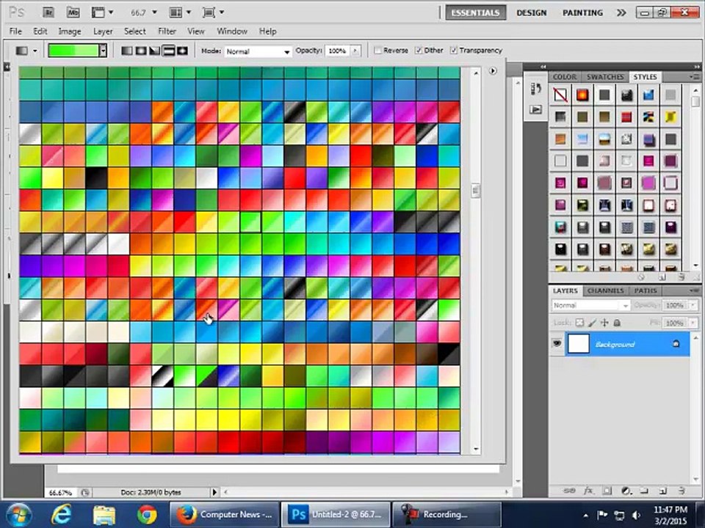The width and height of the screenshot is (705, 528).
Task: Switch to the Essentials workspace
Action: (476, 12)
